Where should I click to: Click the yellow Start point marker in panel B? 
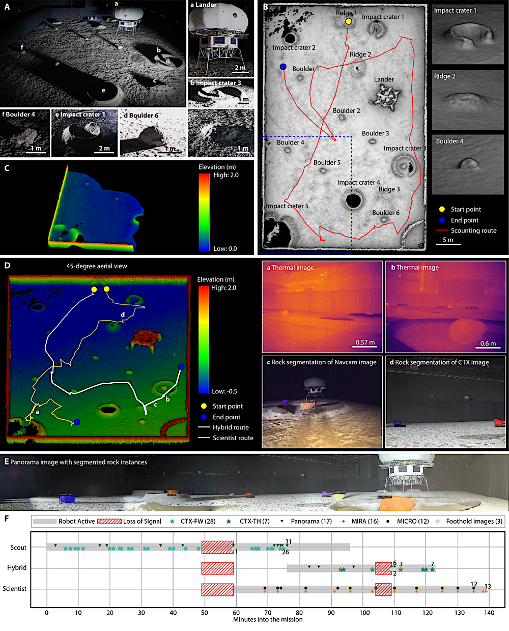349,21
